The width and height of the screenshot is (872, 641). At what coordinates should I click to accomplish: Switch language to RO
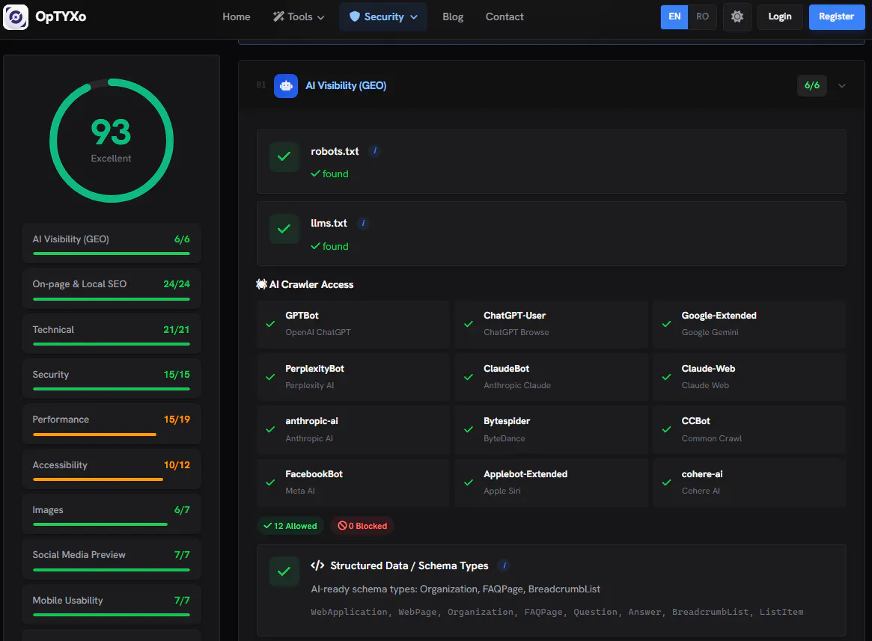[702, 16]
